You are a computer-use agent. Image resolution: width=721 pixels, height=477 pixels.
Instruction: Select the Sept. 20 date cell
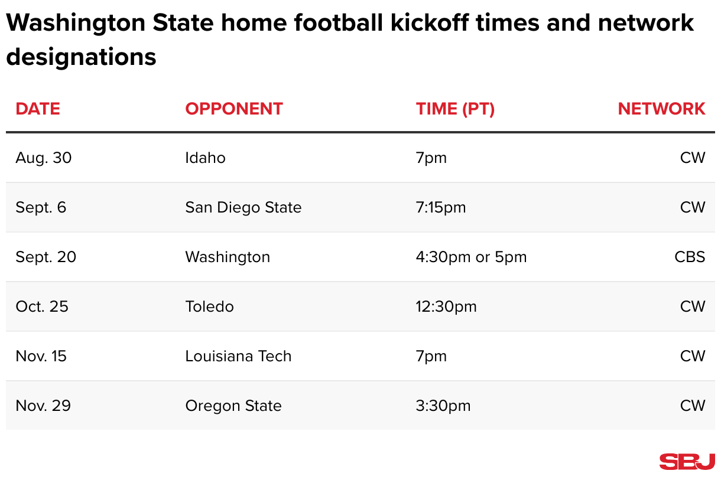46,257
